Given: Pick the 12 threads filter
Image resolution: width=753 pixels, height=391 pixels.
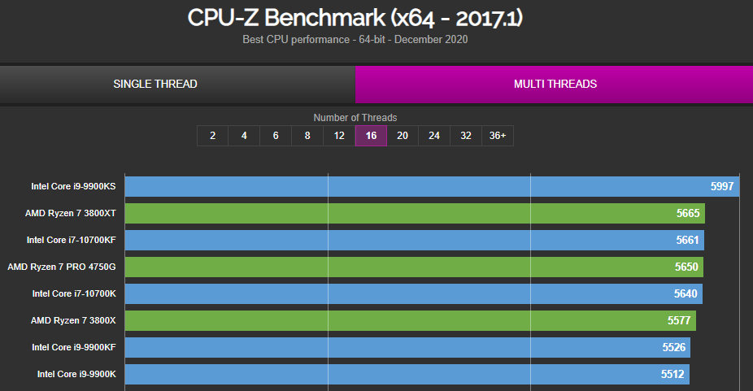Looking at the screenshot, I should click(339, 136).
